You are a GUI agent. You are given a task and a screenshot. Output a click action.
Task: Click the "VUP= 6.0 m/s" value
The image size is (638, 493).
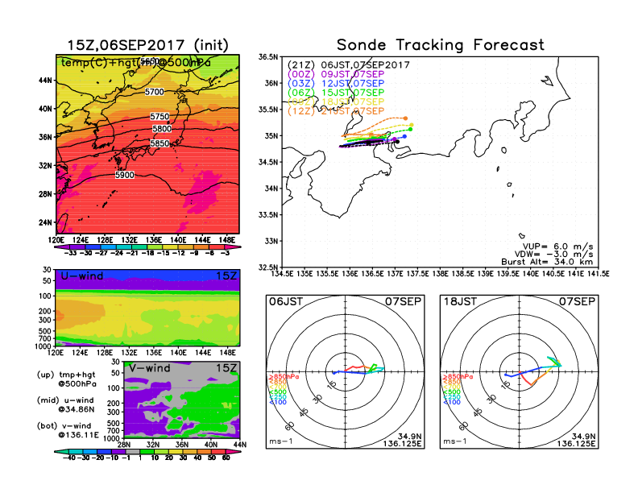click(557, 246)
